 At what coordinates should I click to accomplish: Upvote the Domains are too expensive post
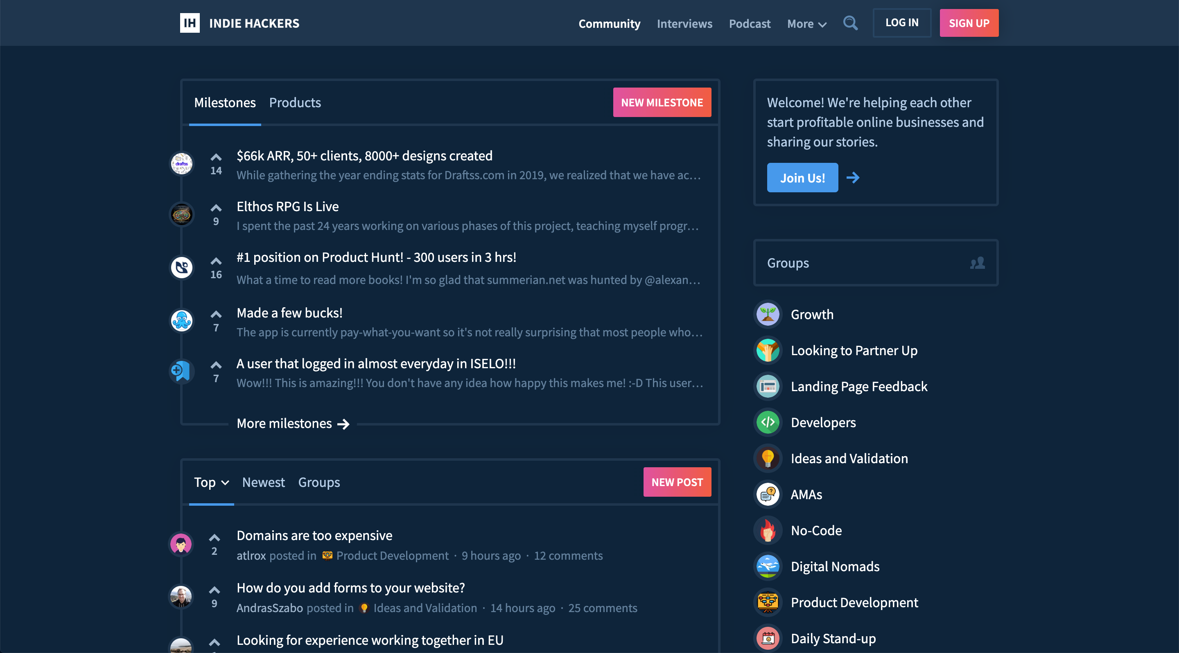(214, 537)
